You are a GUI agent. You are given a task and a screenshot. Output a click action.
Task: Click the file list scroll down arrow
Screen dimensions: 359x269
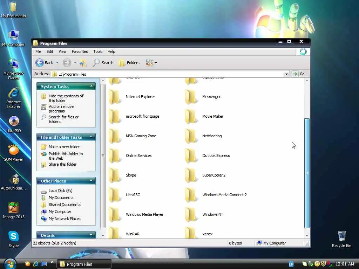[307, 236]
